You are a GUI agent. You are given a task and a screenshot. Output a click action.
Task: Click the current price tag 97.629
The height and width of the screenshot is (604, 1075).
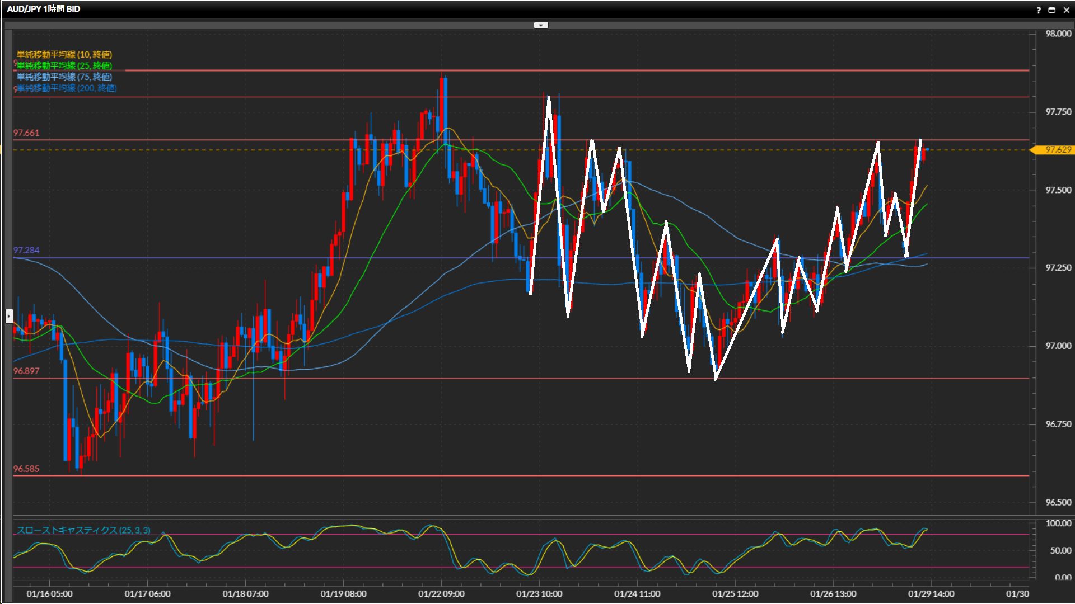(x=1057, y=150)
